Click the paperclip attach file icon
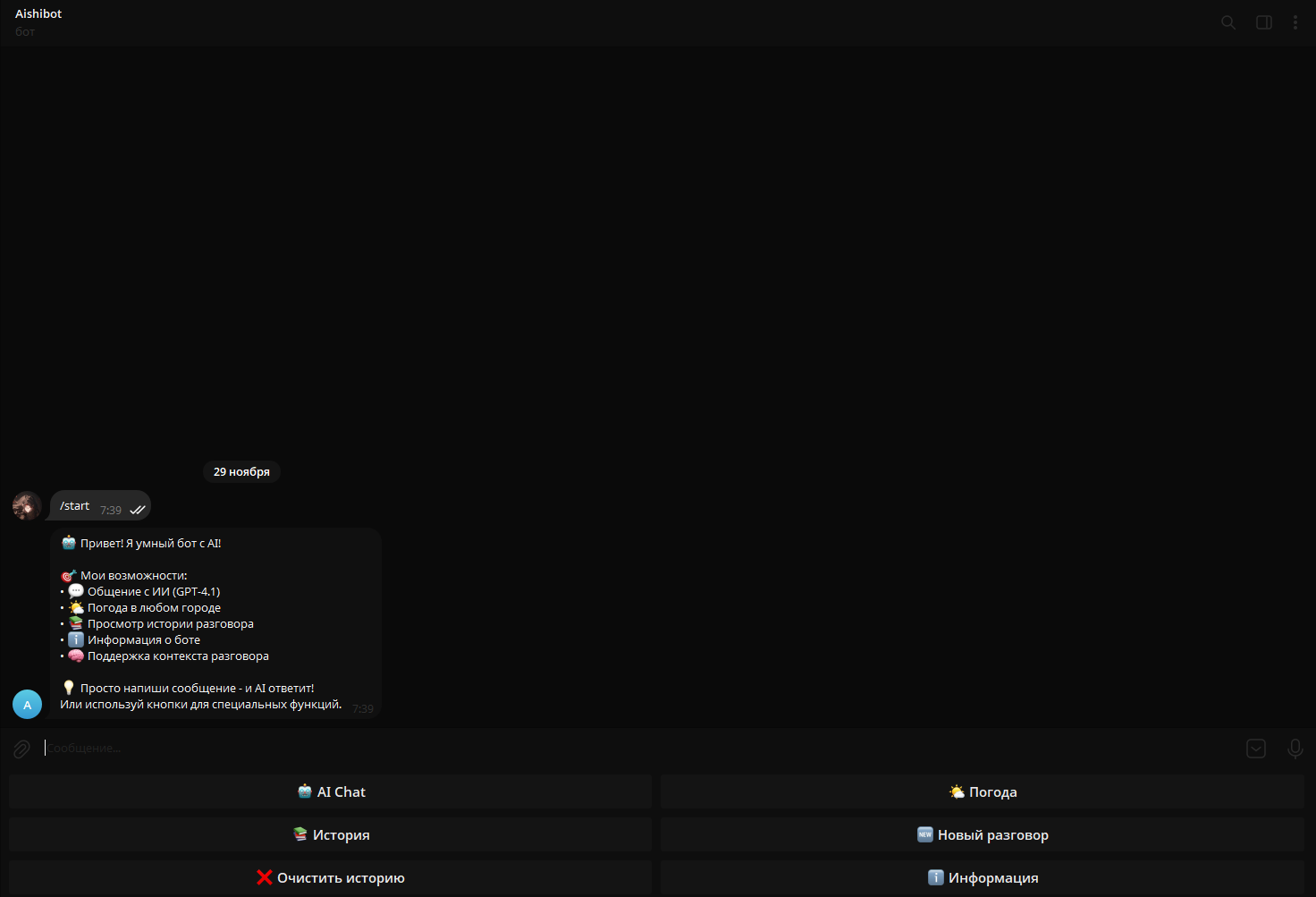The image size is (1316, 897). pyautogui.click(x=21, y=749)
